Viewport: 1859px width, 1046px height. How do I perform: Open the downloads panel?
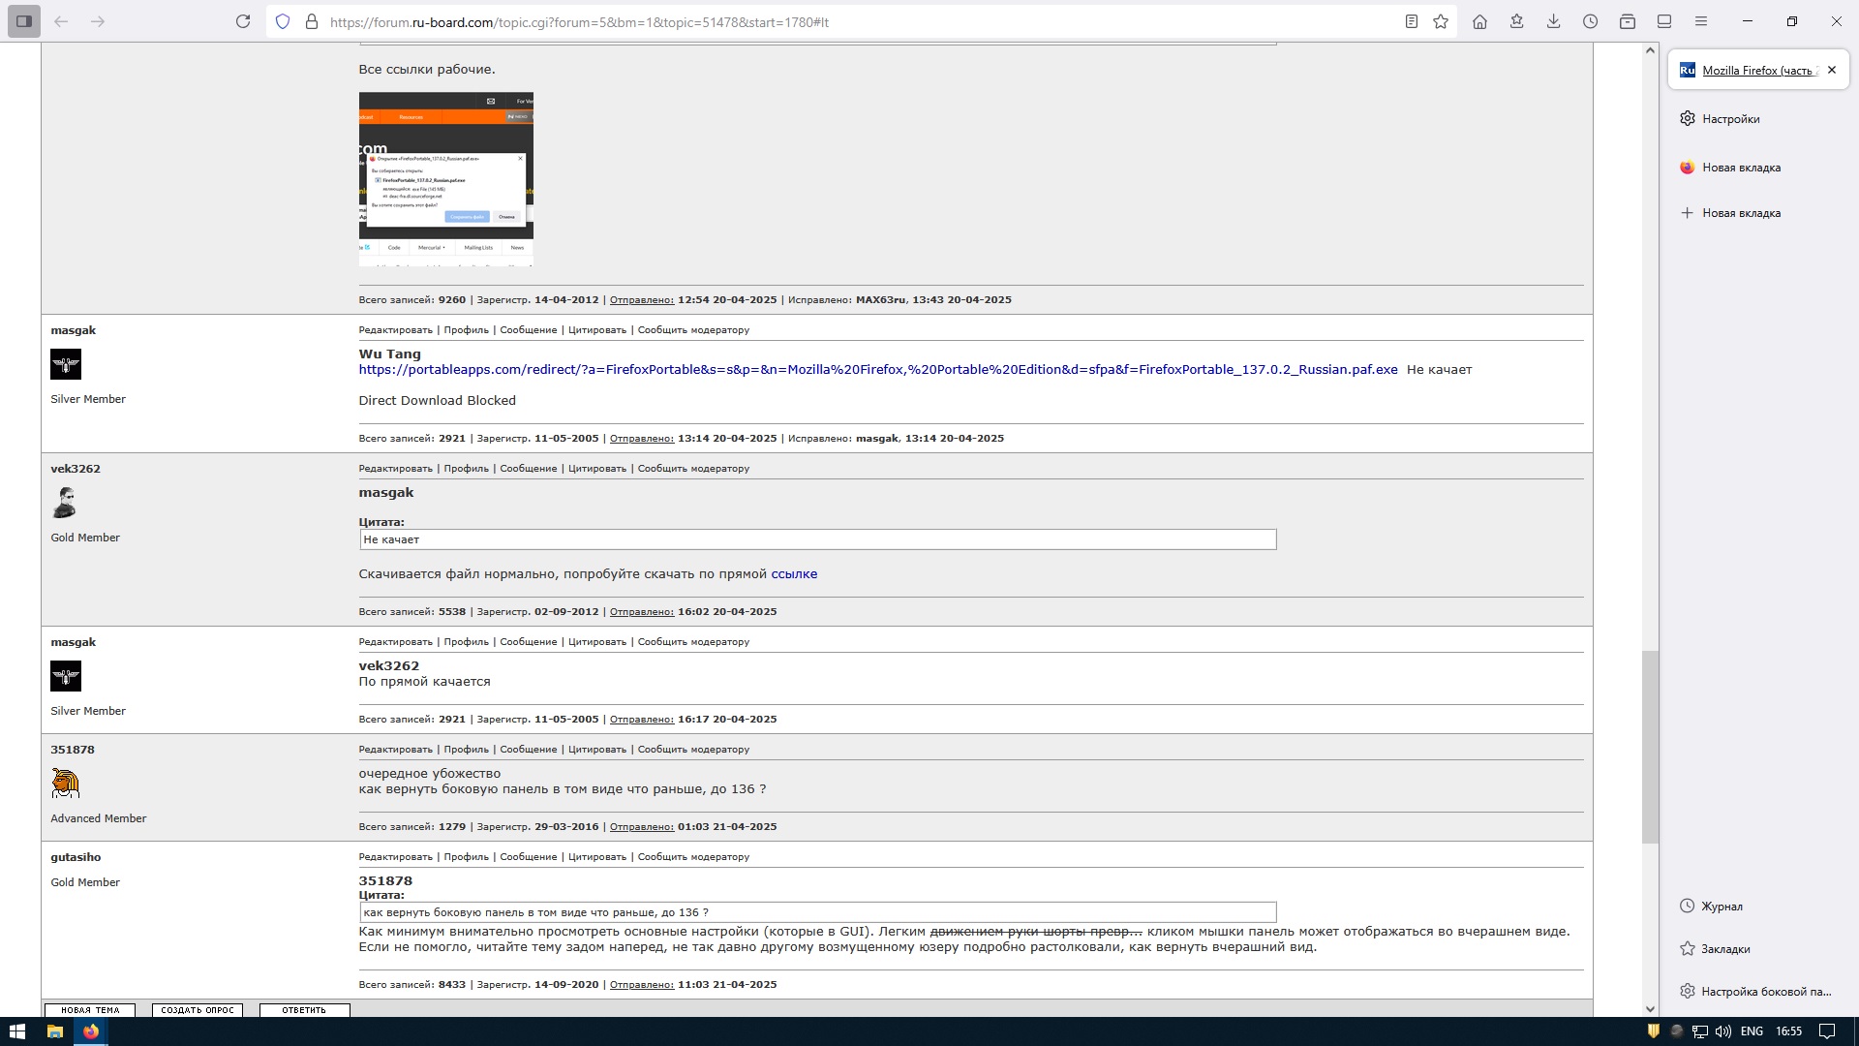[x=1553, y=21]
